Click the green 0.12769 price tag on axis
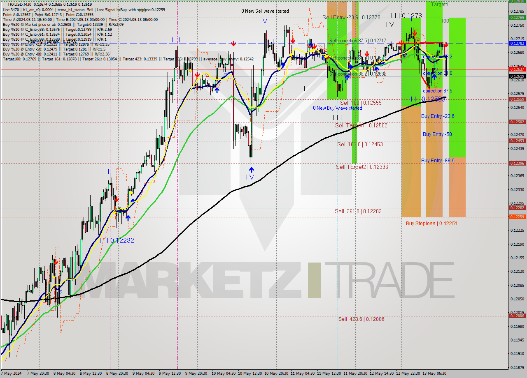 coord(517,17)
